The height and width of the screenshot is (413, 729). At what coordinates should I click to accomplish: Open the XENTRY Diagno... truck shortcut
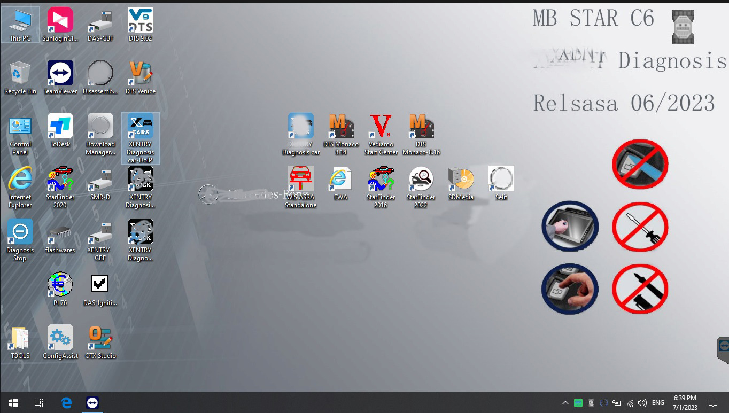(x=140, y=240)
